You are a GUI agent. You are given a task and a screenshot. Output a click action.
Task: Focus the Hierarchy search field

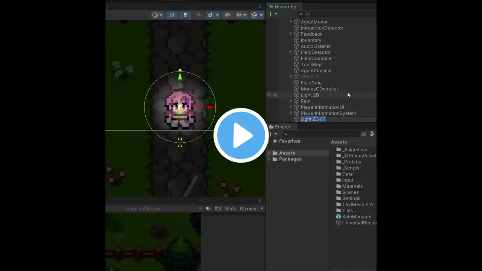click(x=337, y=14)
